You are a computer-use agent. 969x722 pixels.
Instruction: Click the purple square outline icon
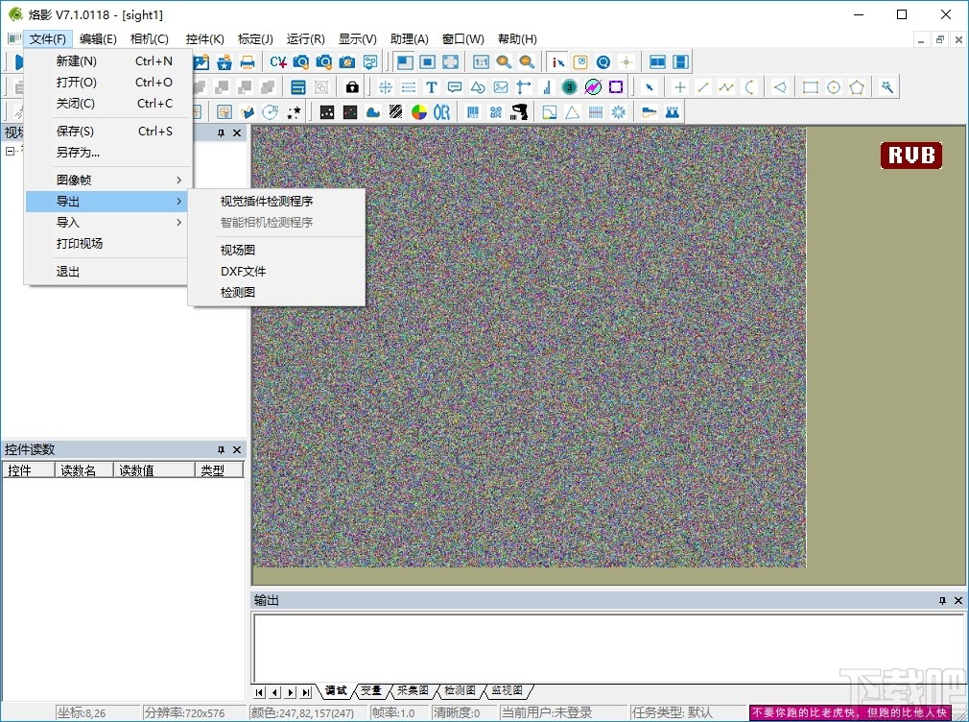[x=616, y=87]
